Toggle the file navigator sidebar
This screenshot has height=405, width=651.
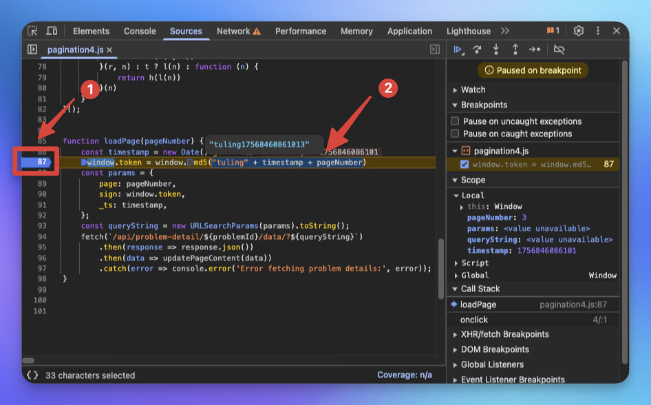(32, 50)
